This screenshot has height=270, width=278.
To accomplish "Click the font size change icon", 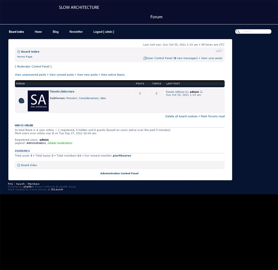I will 219,51.
